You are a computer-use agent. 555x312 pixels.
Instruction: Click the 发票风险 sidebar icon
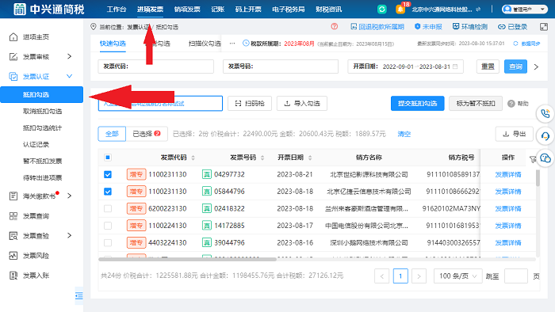click(13, 256)
